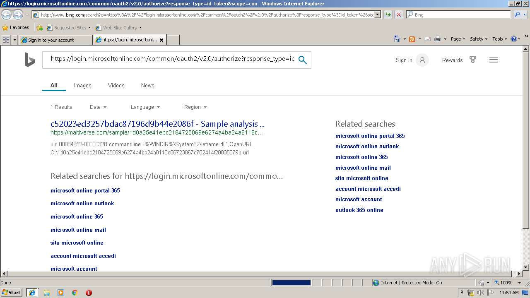Click the Print icon

(438, 39)
